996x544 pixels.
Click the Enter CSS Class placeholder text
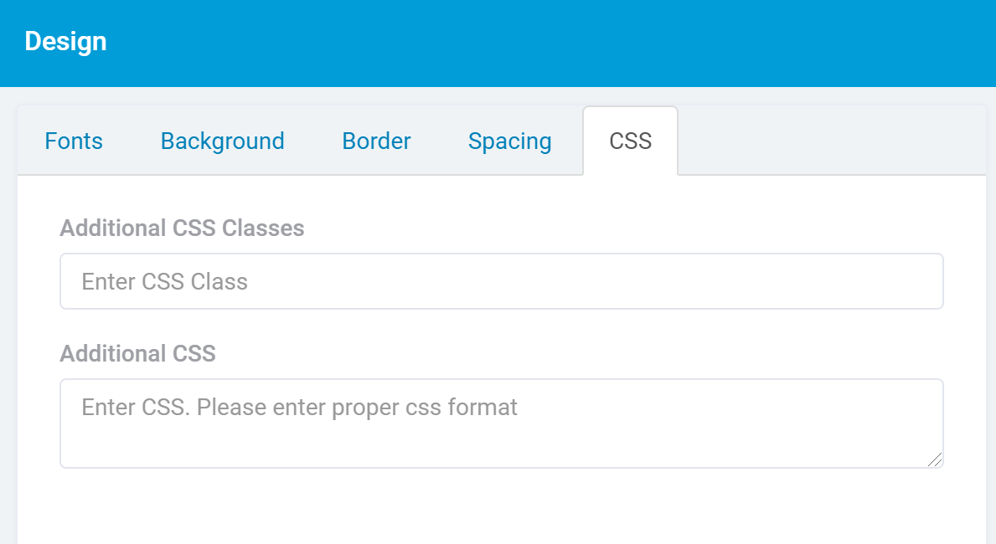(x=163, y=281)
